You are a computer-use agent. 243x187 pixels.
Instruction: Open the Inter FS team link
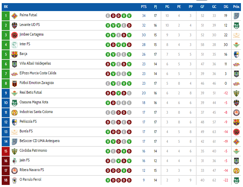25,44
